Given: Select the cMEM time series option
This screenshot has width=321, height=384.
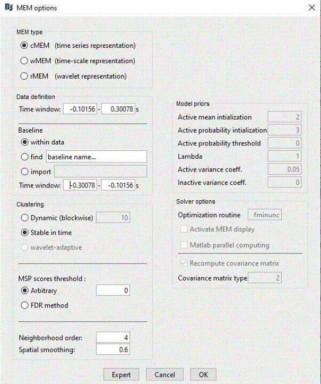Looking at the screenshot, I should (x=24, y=46).
